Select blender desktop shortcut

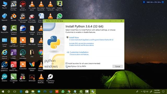pos(14,17)
